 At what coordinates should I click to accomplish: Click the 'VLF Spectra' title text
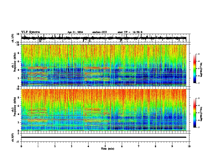(x=30, y=32)
